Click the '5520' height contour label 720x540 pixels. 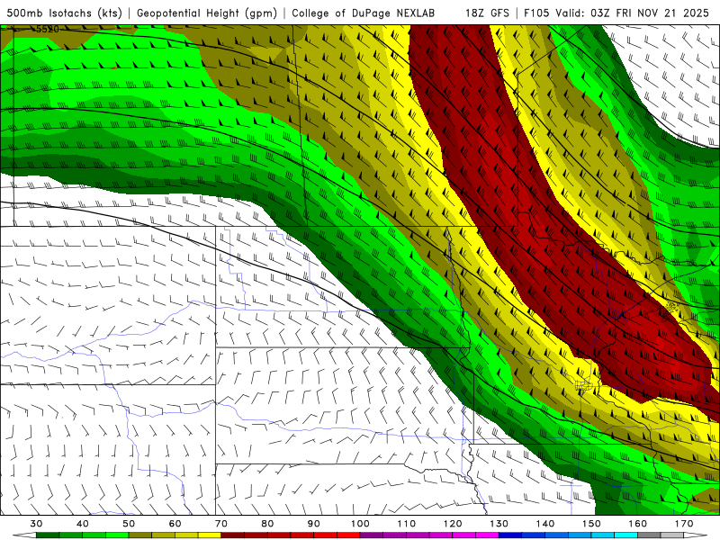(x=48, y=30)
